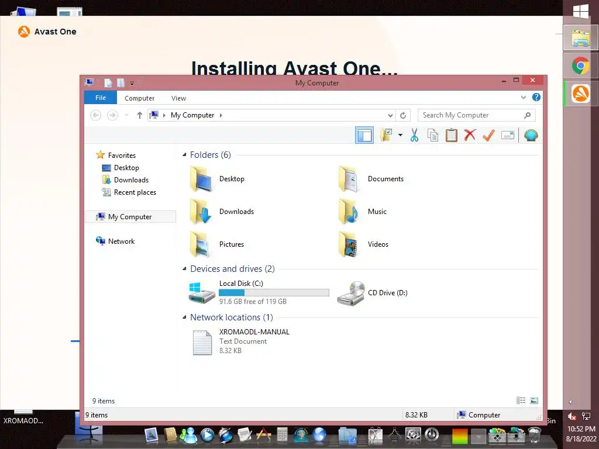Click the Cut scissors icon
The width and height of the screenshot is (599, 449).
[414, 135]
